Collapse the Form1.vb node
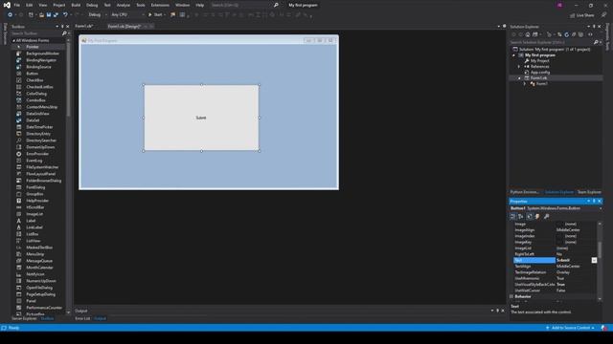The image size is (613, 344). (519, 78)
